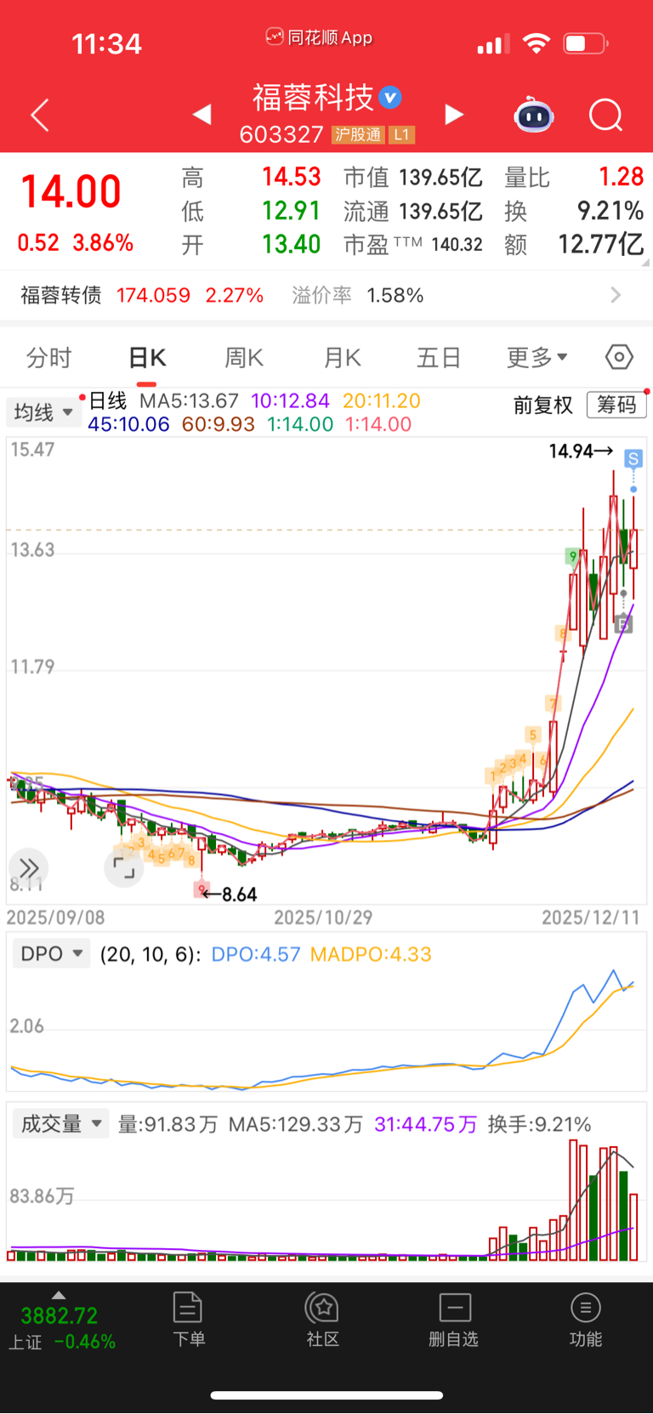Open 社区 community section
This screenshot has height=1414, width=653.
323,1320
